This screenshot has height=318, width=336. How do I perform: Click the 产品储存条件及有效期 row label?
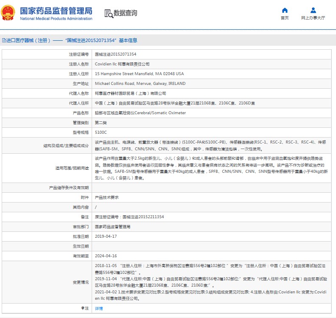click(x=69, y=188)
